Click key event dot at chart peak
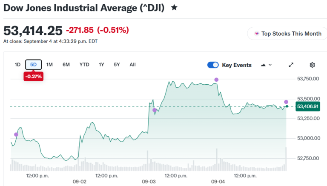 (x=216, y=80)
